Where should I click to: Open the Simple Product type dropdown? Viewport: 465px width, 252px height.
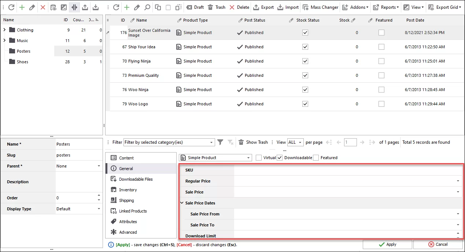coord(248,157)
